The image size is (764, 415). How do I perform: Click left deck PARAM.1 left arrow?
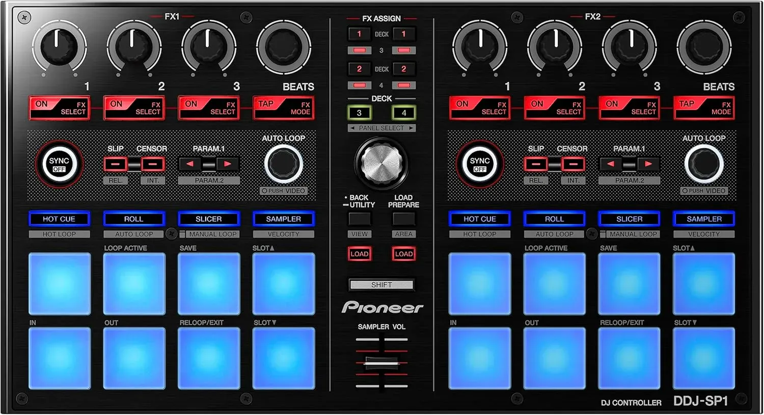pyautogui.click(x=190, y=164)
